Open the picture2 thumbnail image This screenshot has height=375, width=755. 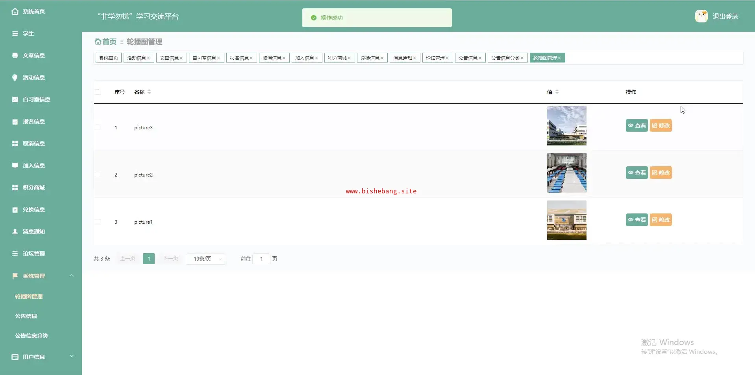coord(567,173)
